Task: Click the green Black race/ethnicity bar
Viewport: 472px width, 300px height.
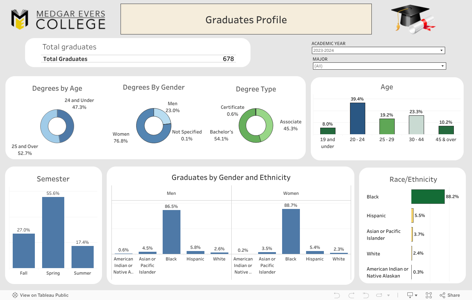Action: pos(428,197)
